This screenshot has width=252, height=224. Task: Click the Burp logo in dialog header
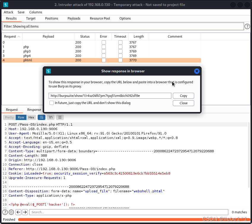point(48,71)
